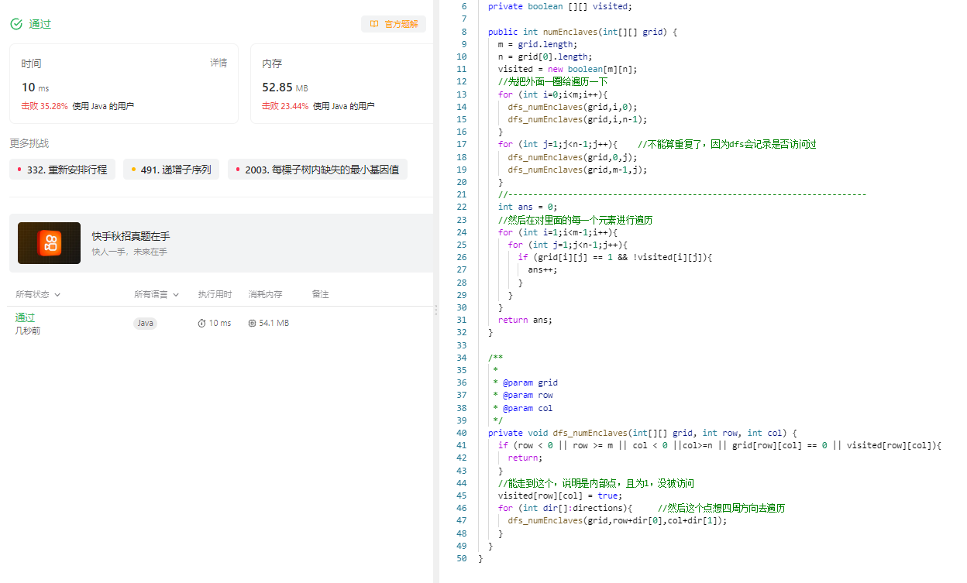The image size is (967, 583).
Task: Open the 快手秋招真题在手 banner title
Action: pos(130,236)
